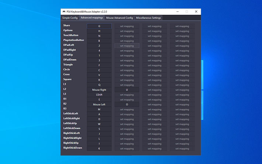Click the Triangle mapping showing F
The width and height of the screenshot is (262, 164).
[x=99, y=65]
